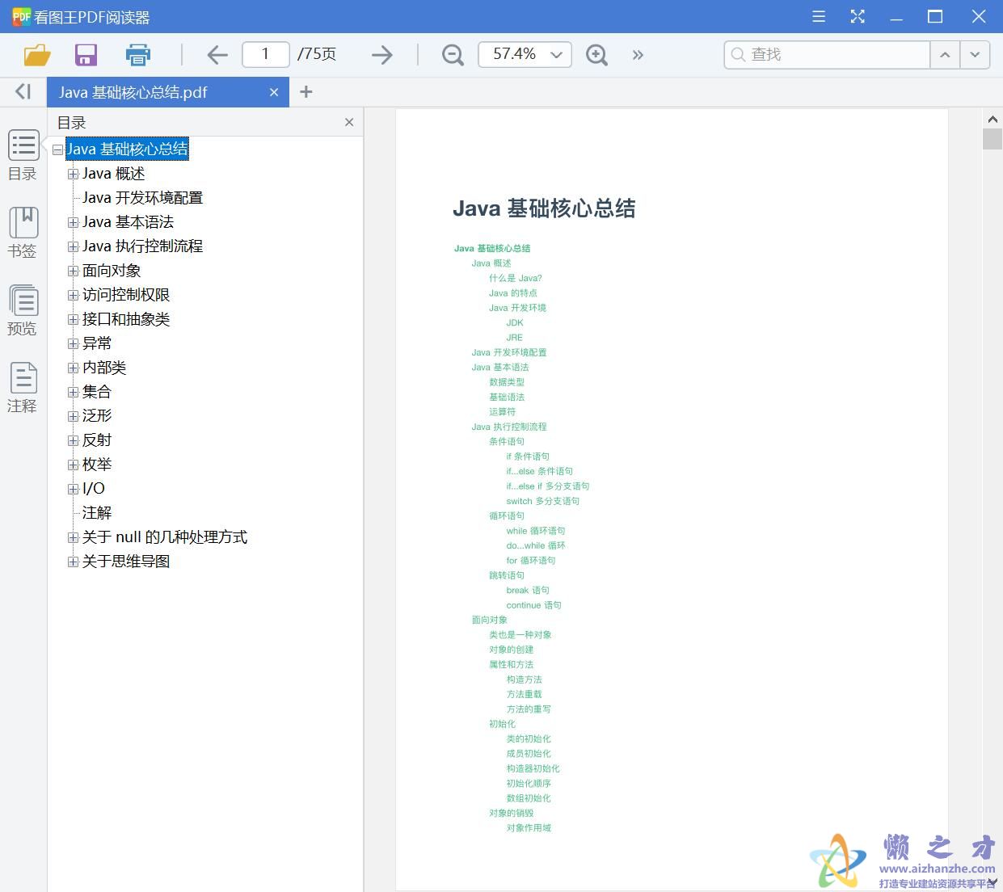Screen dimensions: 1003x892
Task: Open the 目录 sidebar panel
Action: click(23, 155)
